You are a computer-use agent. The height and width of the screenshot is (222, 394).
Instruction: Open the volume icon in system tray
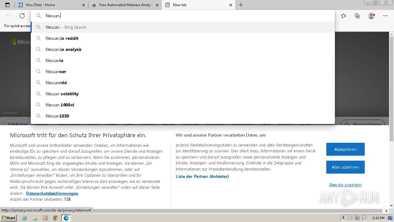click(350, 218)
